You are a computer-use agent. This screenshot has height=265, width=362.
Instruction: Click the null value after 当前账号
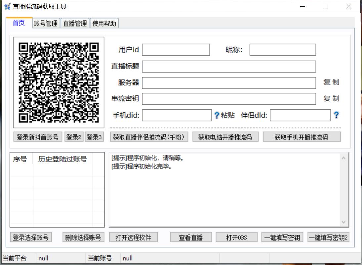[x=128, y=258]
